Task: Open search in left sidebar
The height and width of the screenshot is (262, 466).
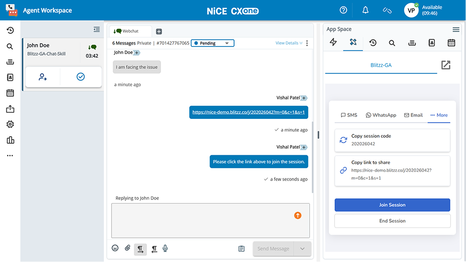Action: point(10,47)
